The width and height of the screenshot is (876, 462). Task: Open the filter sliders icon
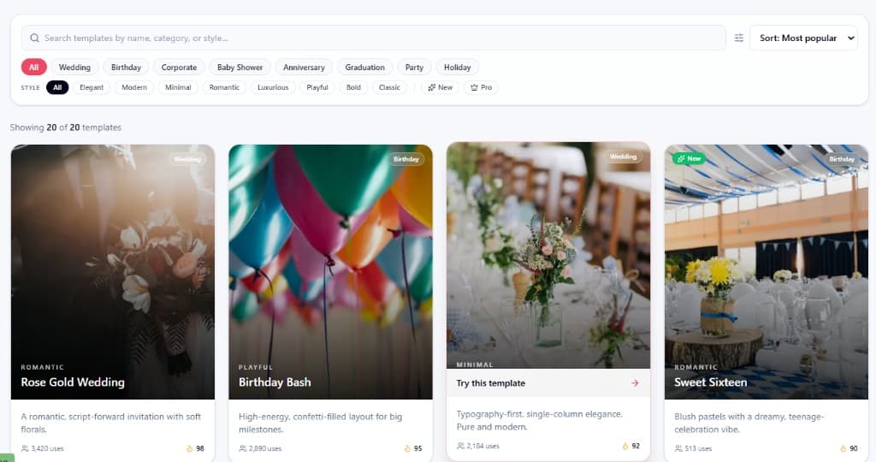pos(738,38)
